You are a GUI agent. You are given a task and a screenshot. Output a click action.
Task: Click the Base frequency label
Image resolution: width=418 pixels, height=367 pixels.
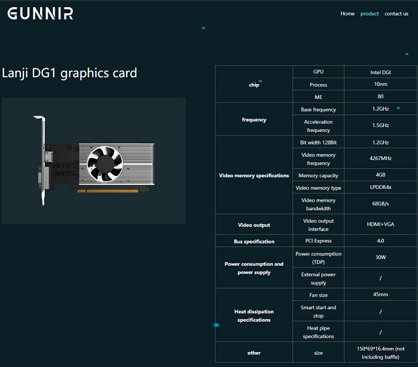click(318, 109)
